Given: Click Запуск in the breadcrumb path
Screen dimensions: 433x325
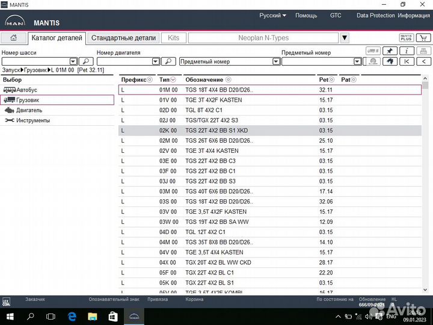Looking at the screenshot, I should click(11, 70).
